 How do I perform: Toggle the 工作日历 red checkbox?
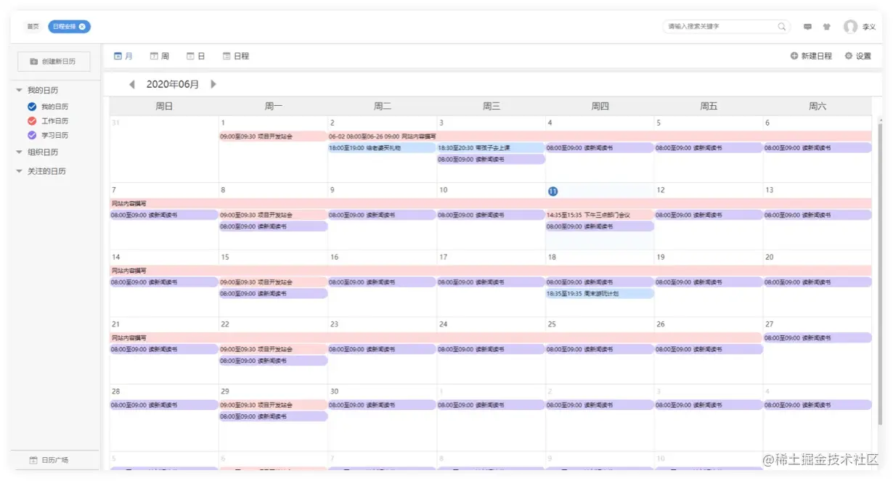[31, 121]
